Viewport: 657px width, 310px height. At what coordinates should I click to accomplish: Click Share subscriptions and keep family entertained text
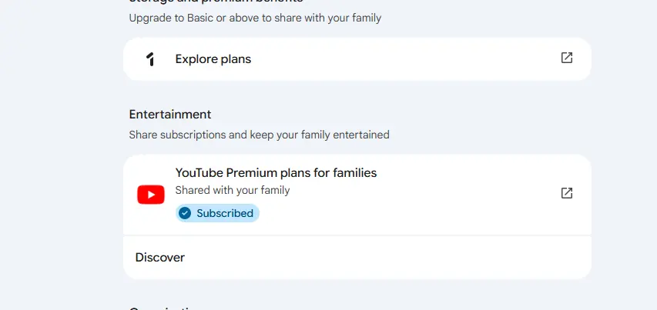coord(259,135)
